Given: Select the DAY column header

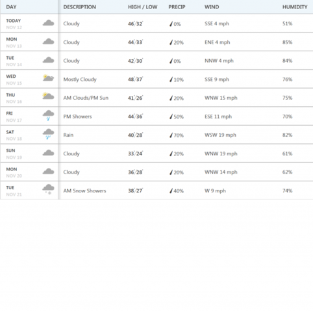Looking at the screenshot, I should click(x=11, y=7).
